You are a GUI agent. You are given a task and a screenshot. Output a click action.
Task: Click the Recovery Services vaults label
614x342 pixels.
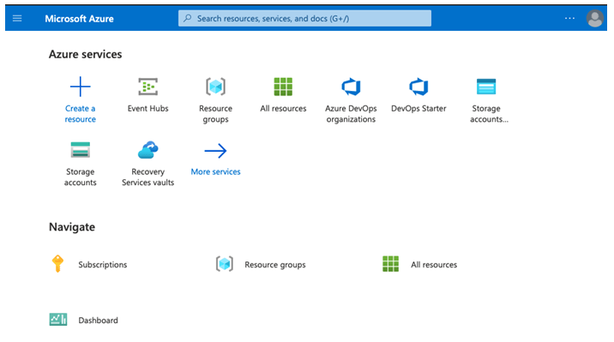click(148, 177)
